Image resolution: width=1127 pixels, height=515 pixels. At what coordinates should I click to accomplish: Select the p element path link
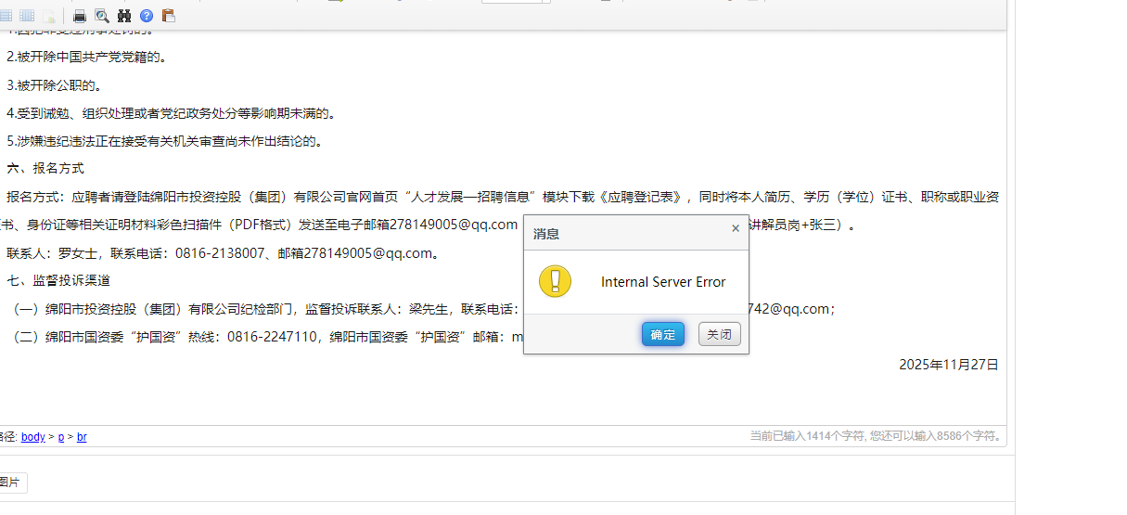[x=61, y=437]
